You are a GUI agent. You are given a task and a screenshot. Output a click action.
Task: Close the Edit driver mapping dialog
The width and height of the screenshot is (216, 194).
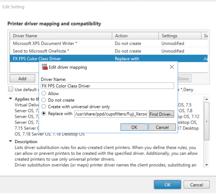pyautogui.click(x=172, y=67)
